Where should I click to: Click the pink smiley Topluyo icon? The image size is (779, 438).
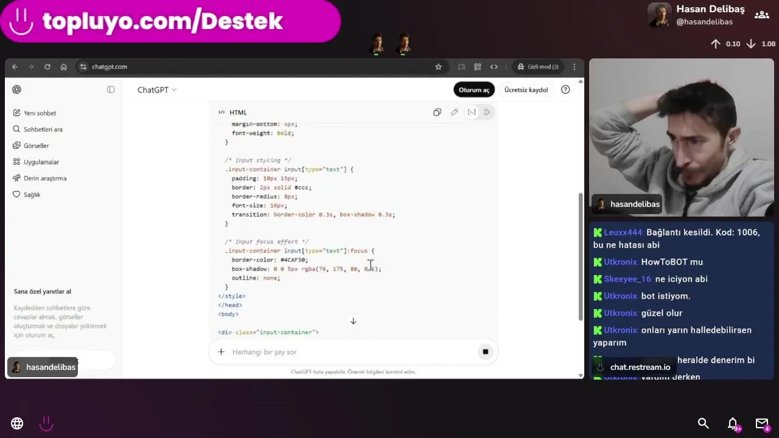click(46, 423)
